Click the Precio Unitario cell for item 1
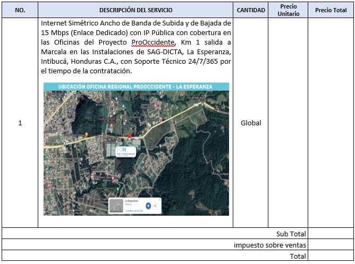The width and height of the screenshot is (355, 264). 288,123
